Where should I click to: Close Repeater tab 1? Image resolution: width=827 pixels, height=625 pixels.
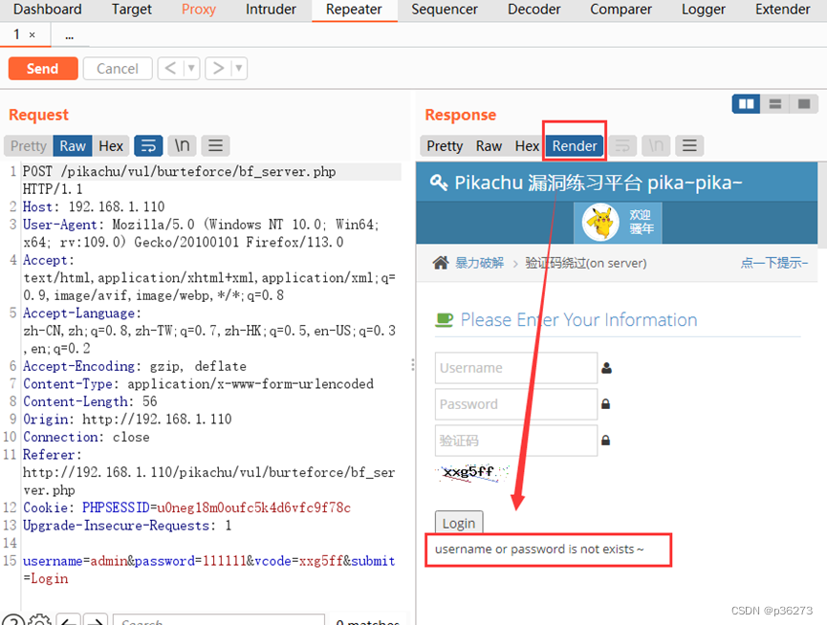pyautogui.click(x=33, y=35)
